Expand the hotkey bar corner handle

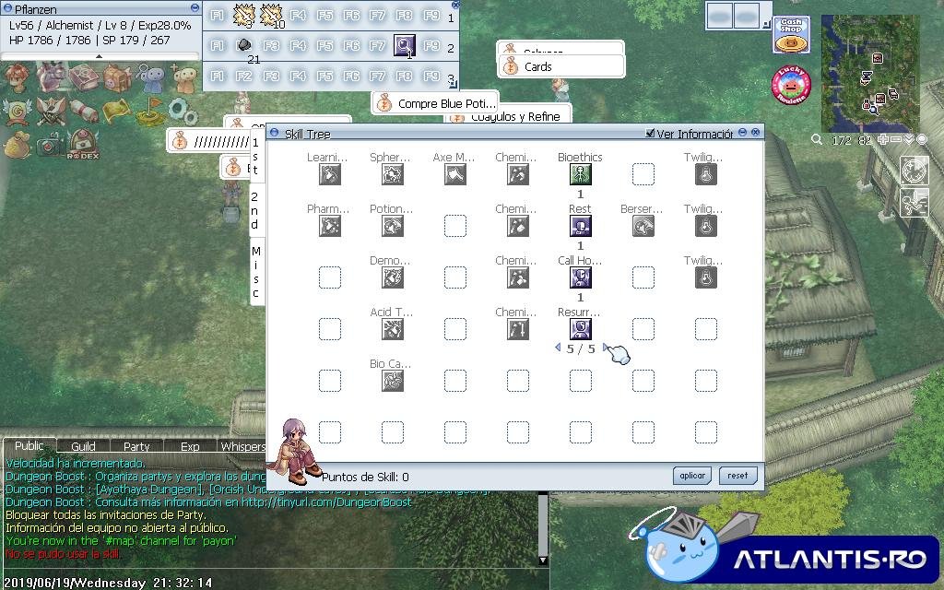pos(454,84)
